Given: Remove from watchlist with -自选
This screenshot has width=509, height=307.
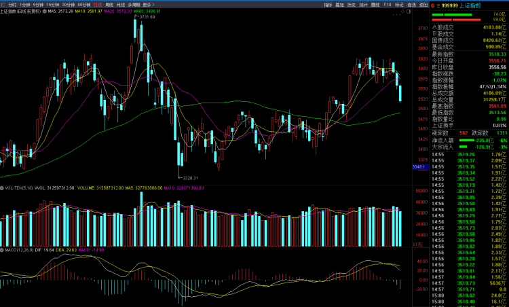Looking at the screenshot, I should pos(411,5).
